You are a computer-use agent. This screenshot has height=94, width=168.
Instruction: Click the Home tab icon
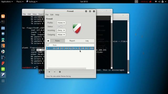48,41
